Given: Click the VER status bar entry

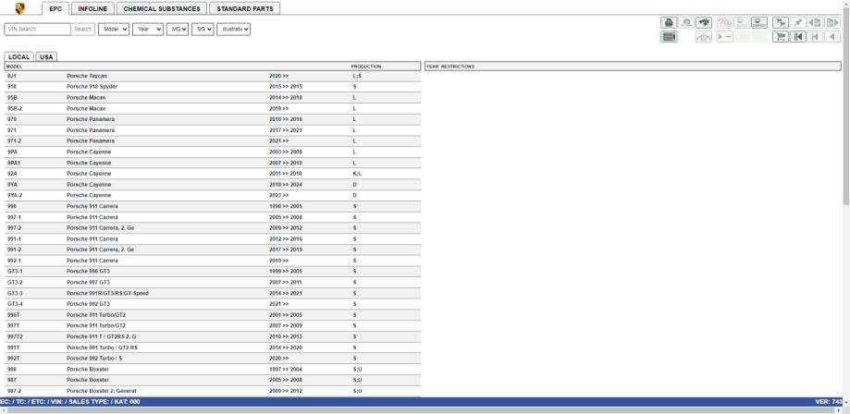Looking at the screenshot, I should pyautogui.click(x=830, y=402).
